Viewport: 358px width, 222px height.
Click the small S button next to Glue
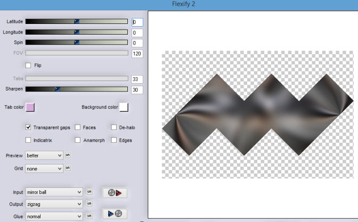(89, 216)
